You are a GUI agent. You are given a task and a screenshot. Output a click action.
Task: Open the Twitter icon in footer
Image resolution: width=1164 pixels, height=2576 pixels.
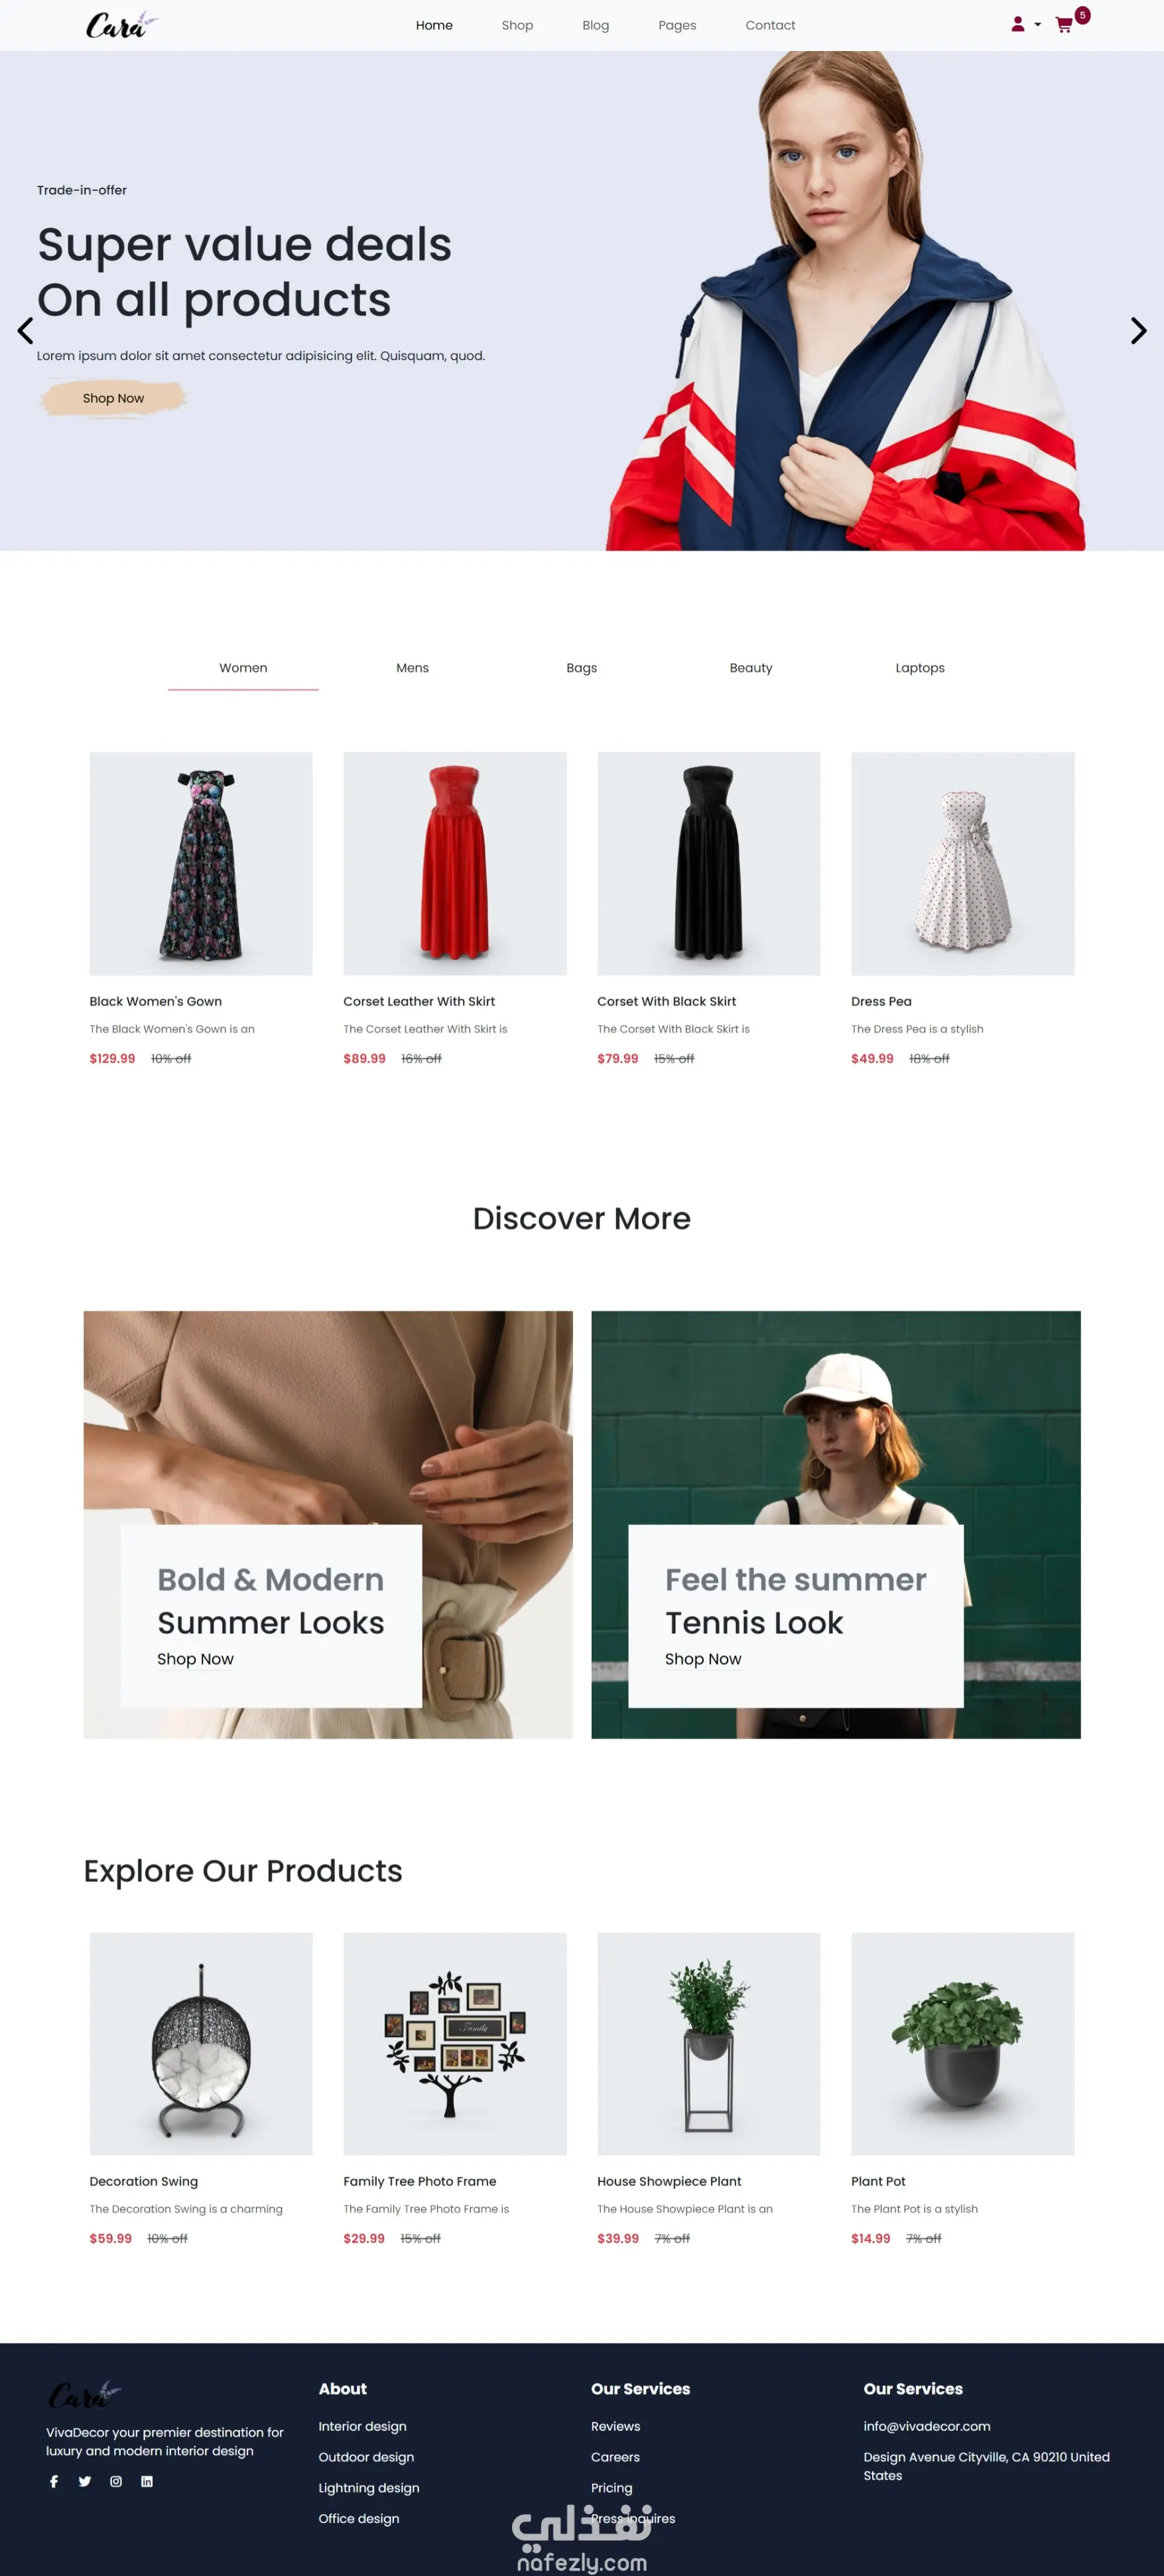pyautogui.click(x=85, y=2481)
